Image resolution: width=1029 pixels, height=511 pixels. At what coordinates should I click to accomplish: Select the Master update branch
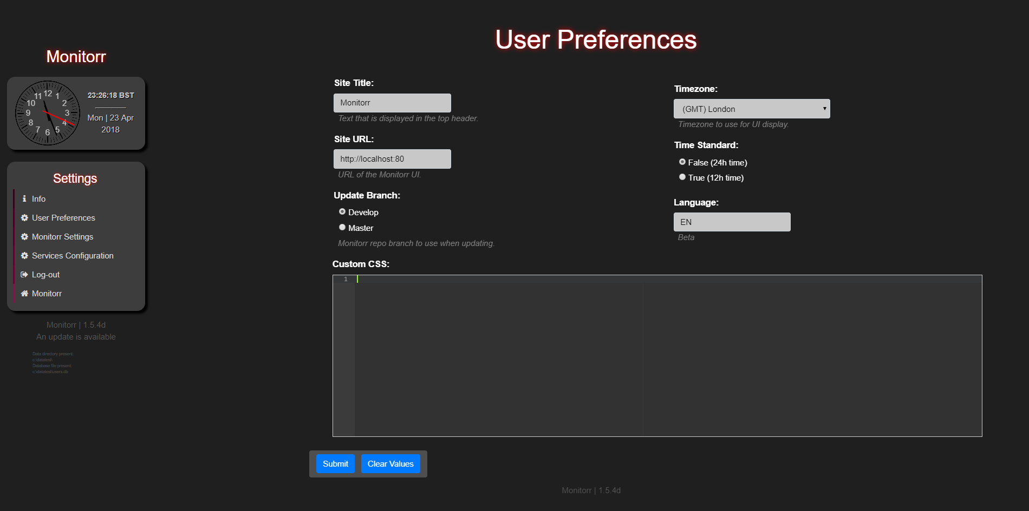(x=342, y=227)
